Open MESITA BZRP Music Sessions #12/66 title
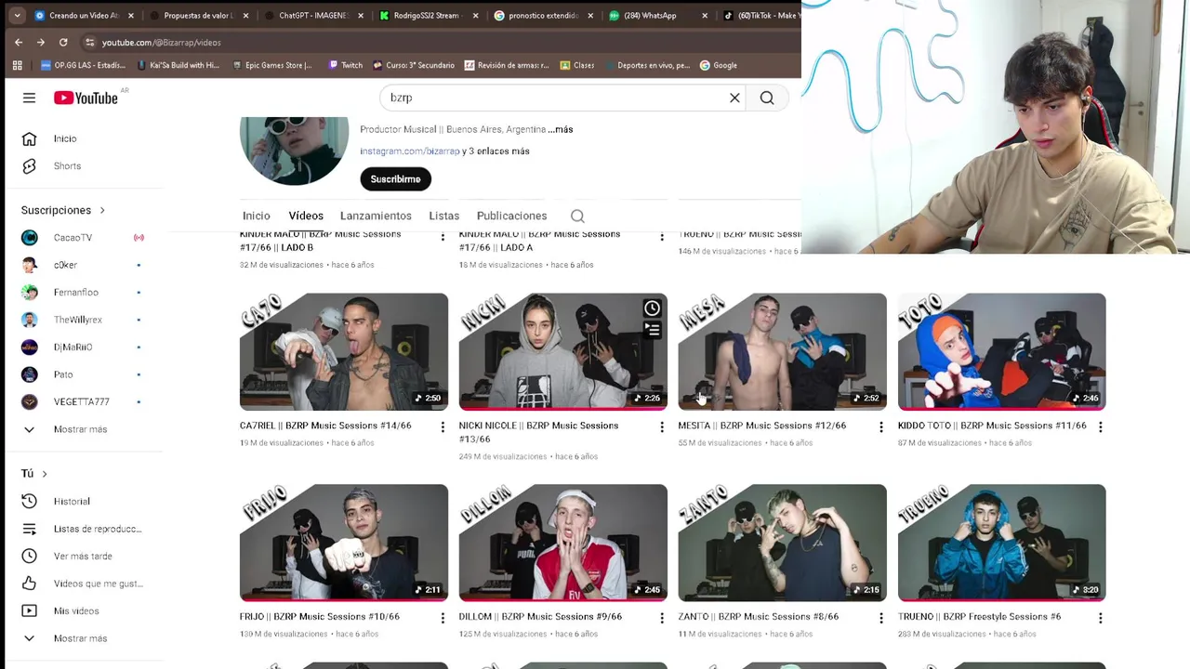The width and height of the screenshot is (1190, 669). [762, 426]
